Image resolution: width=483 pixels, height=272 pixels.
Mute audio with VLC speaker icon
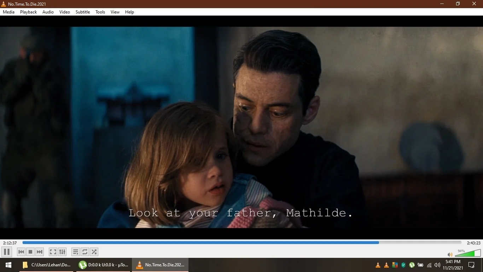[450, 254]
